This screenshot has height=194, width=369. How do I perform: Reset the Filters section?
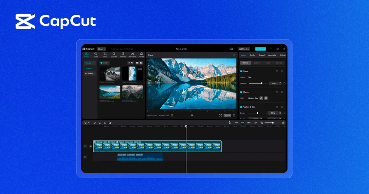pyautogui.click(x=277, y=71)
